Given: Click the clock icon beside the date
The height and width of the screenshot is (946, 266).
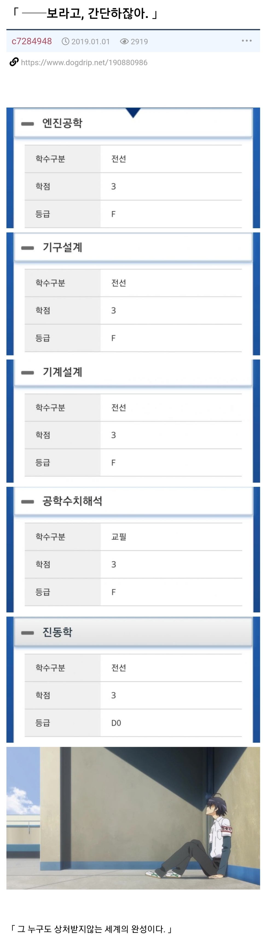Looking at the screenshot, I should [x=65, y=42].
